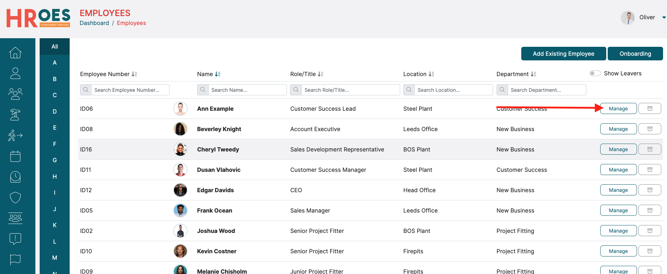Open Oliver user menu dropdown arrow

[664, 18]
